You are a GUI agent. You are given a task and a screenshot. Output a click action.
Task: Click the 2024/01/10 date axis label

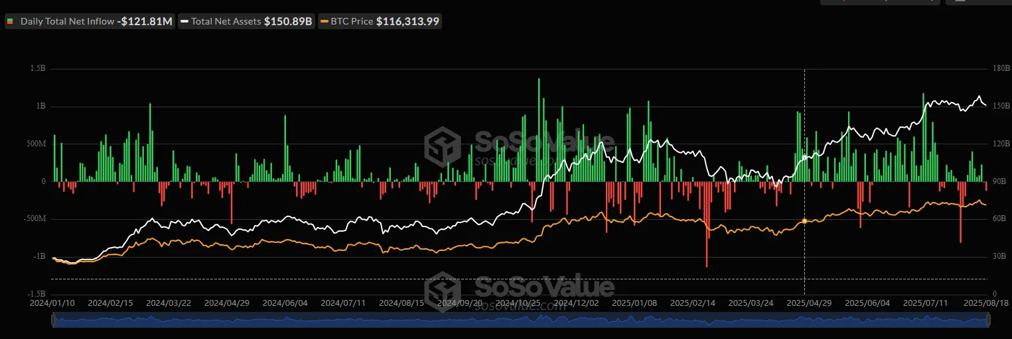(53, 303)
